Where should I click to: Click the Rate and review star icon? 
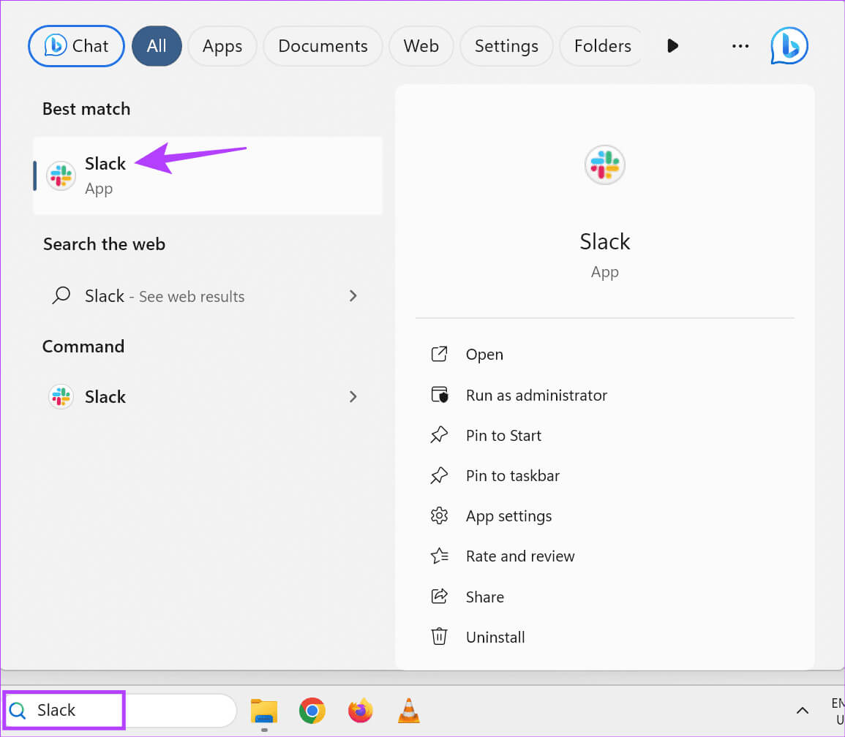[439, 556]
